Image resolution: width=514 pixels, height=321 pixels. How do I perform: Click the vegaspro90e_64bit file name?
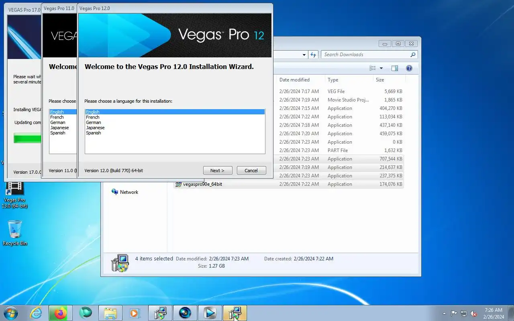[x=202, y=184]
